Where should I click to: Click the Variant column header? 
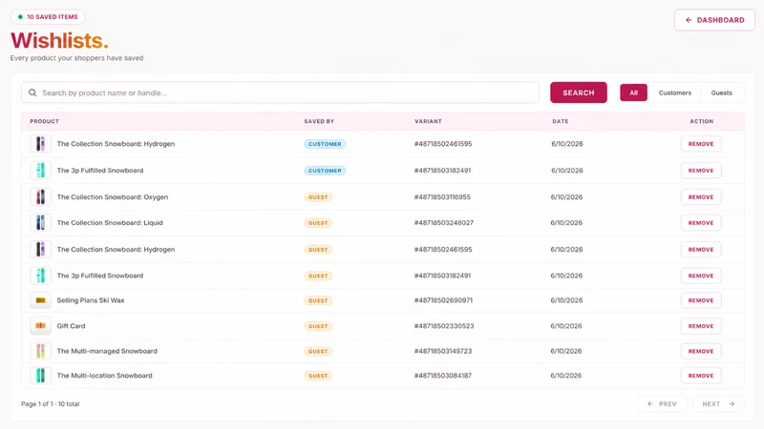click(x=428, y=121)
